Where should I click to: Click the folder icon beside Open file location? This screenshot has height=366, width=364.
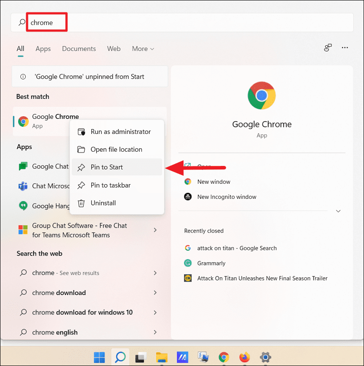tap(81, 150)
